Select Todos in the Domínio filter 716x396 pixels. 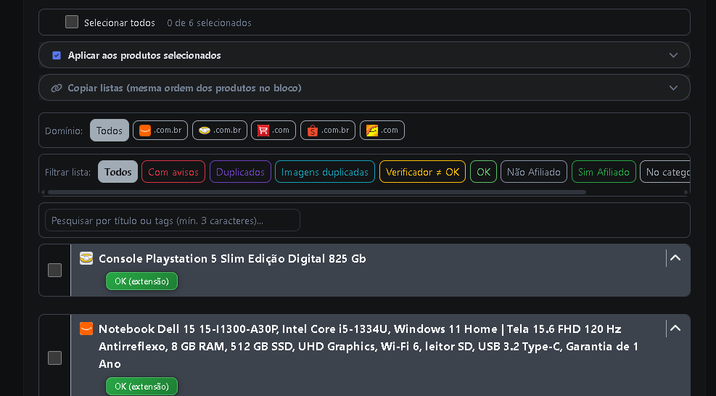pos(109,130)
